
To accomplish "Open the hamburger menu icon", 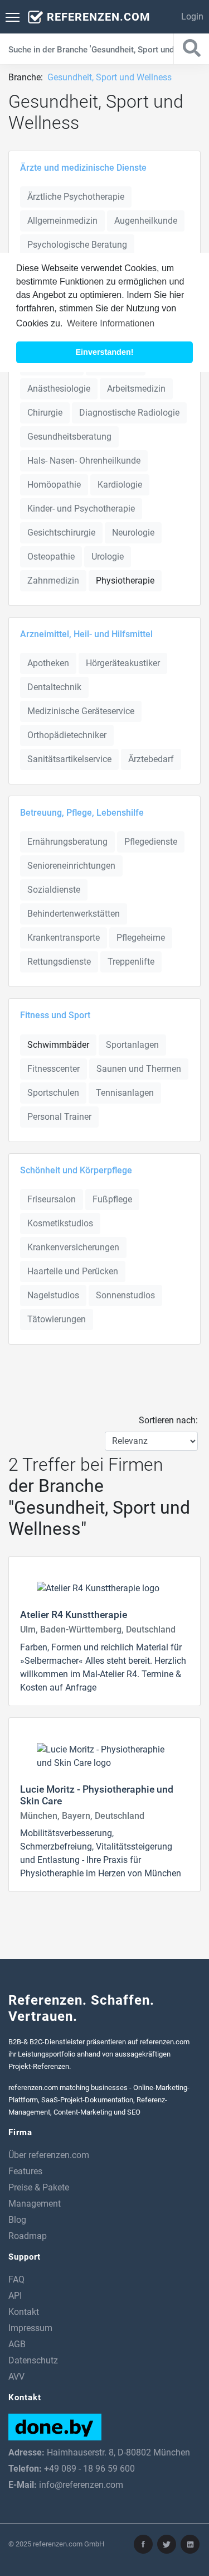I will coord(12,17).
